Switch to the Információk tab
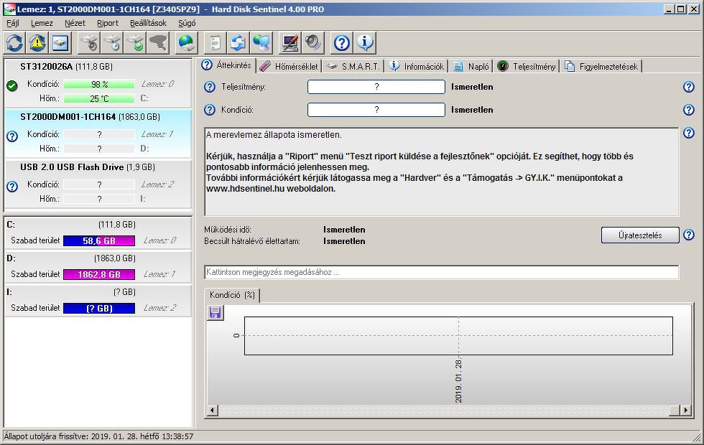704x445 pixels. coord(417,66)
